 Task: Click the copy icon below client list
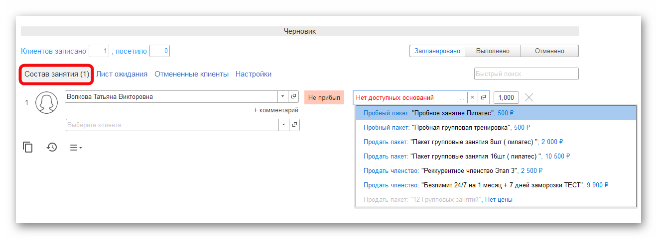click(28, 147)
